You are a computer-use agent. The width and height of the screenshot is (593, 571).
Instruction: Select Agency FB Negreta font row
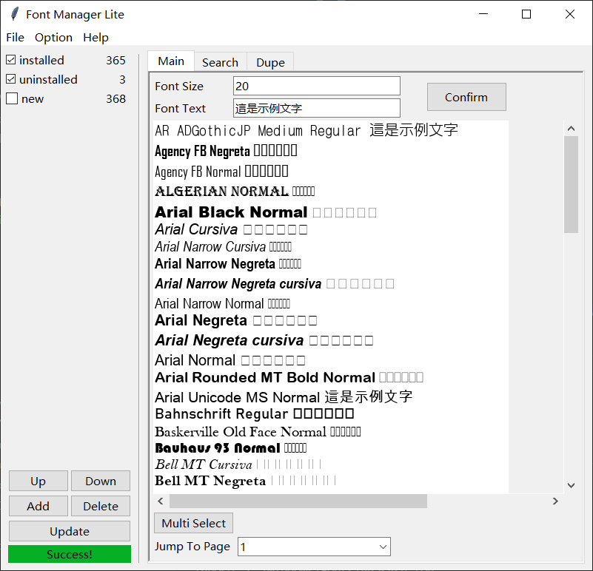[x=226, y=151]
